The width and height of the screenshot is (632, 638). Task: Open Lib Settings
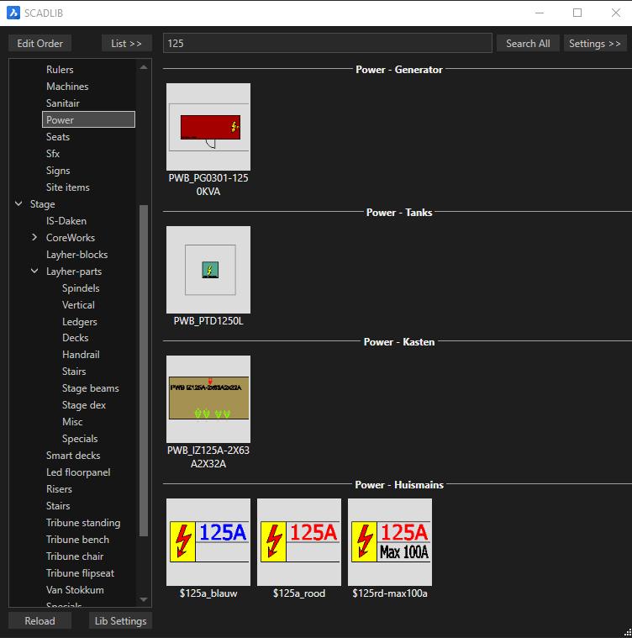(120, 621)
